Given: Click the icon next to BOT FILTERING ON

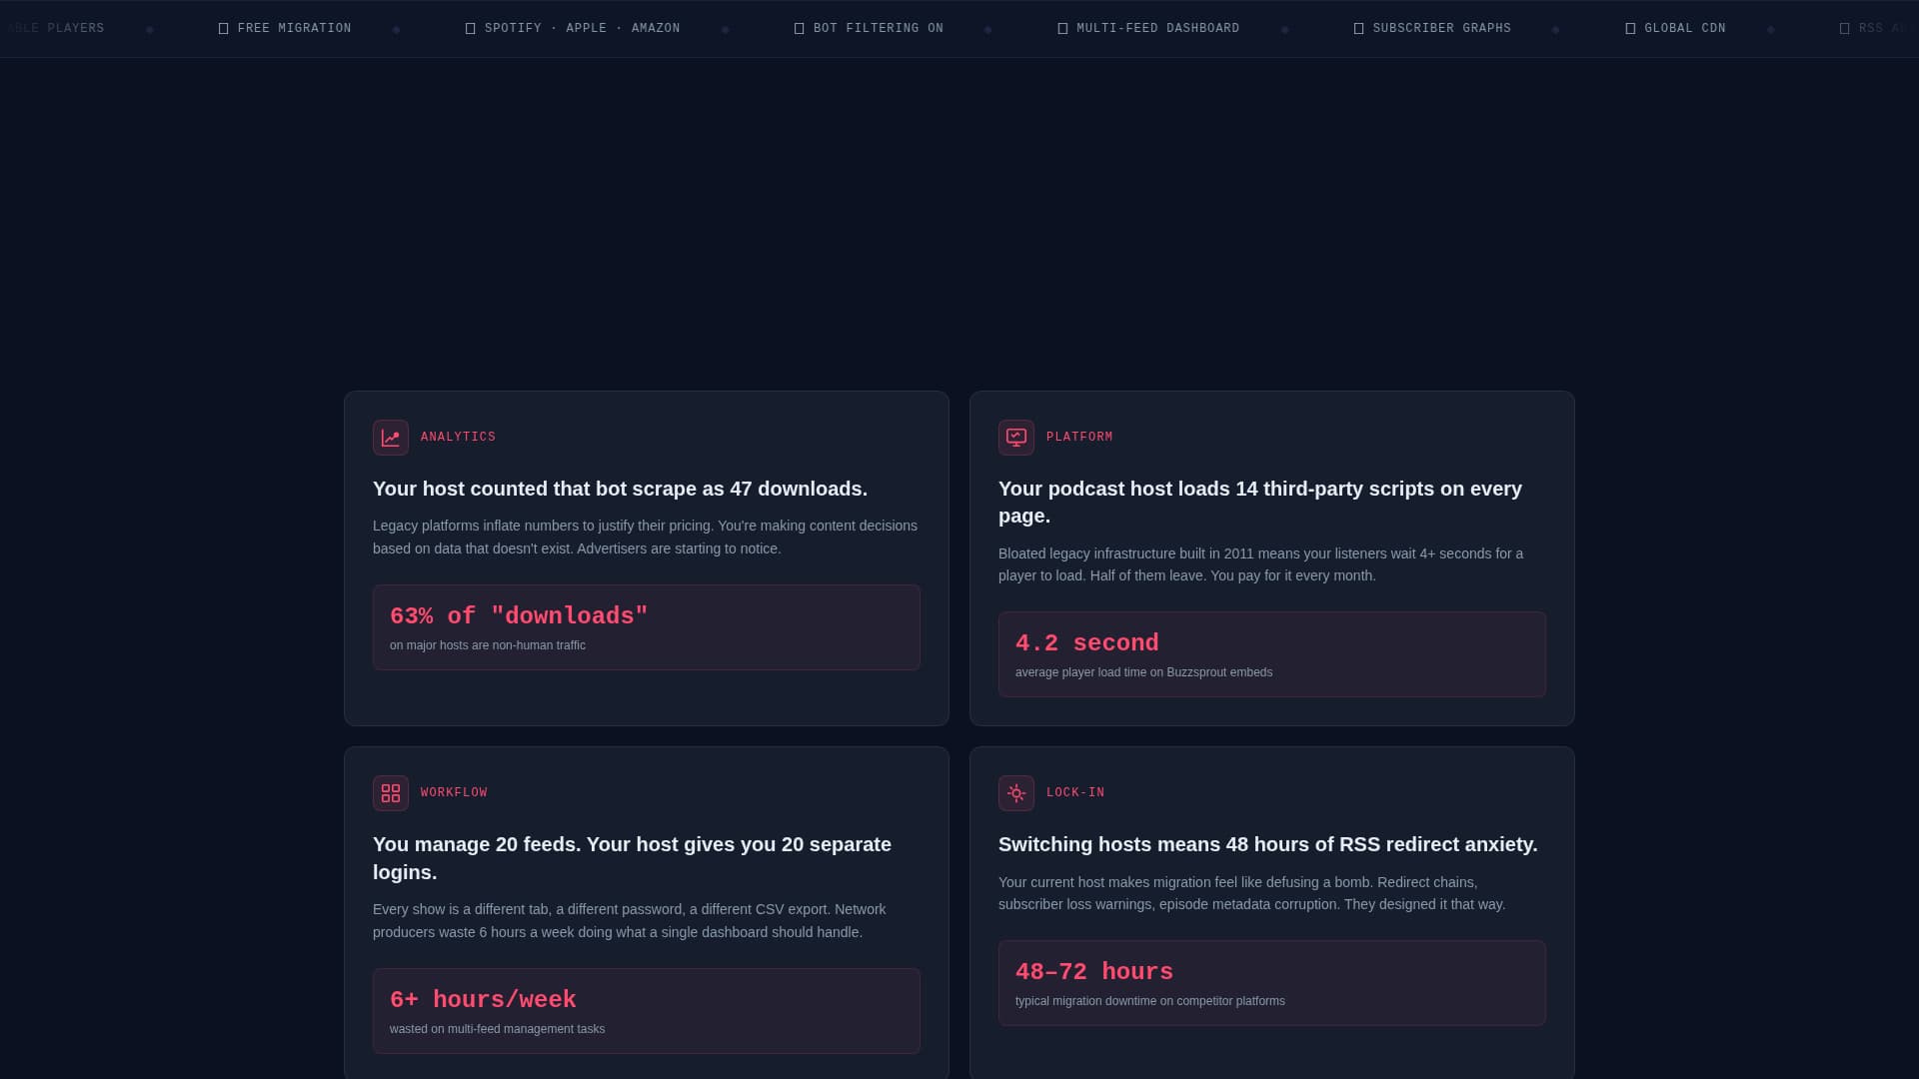Looking at the screenshot, I should (x=799, y=28).
